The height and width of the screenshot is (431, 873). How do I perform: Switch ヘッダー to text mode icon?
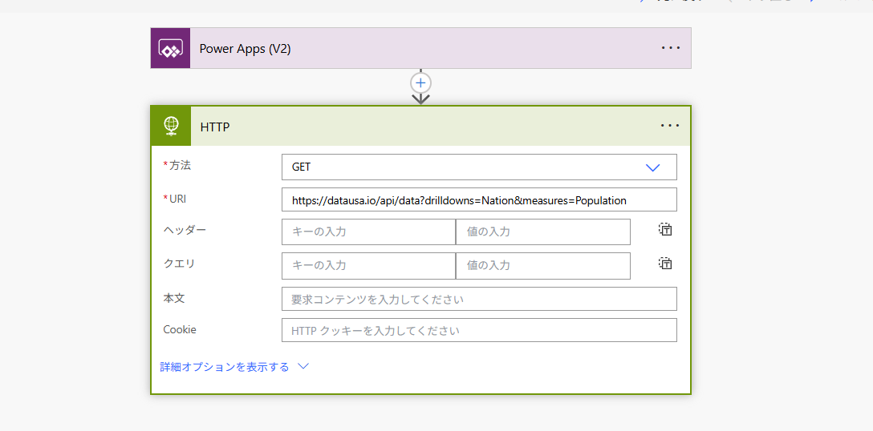[665, 229]
